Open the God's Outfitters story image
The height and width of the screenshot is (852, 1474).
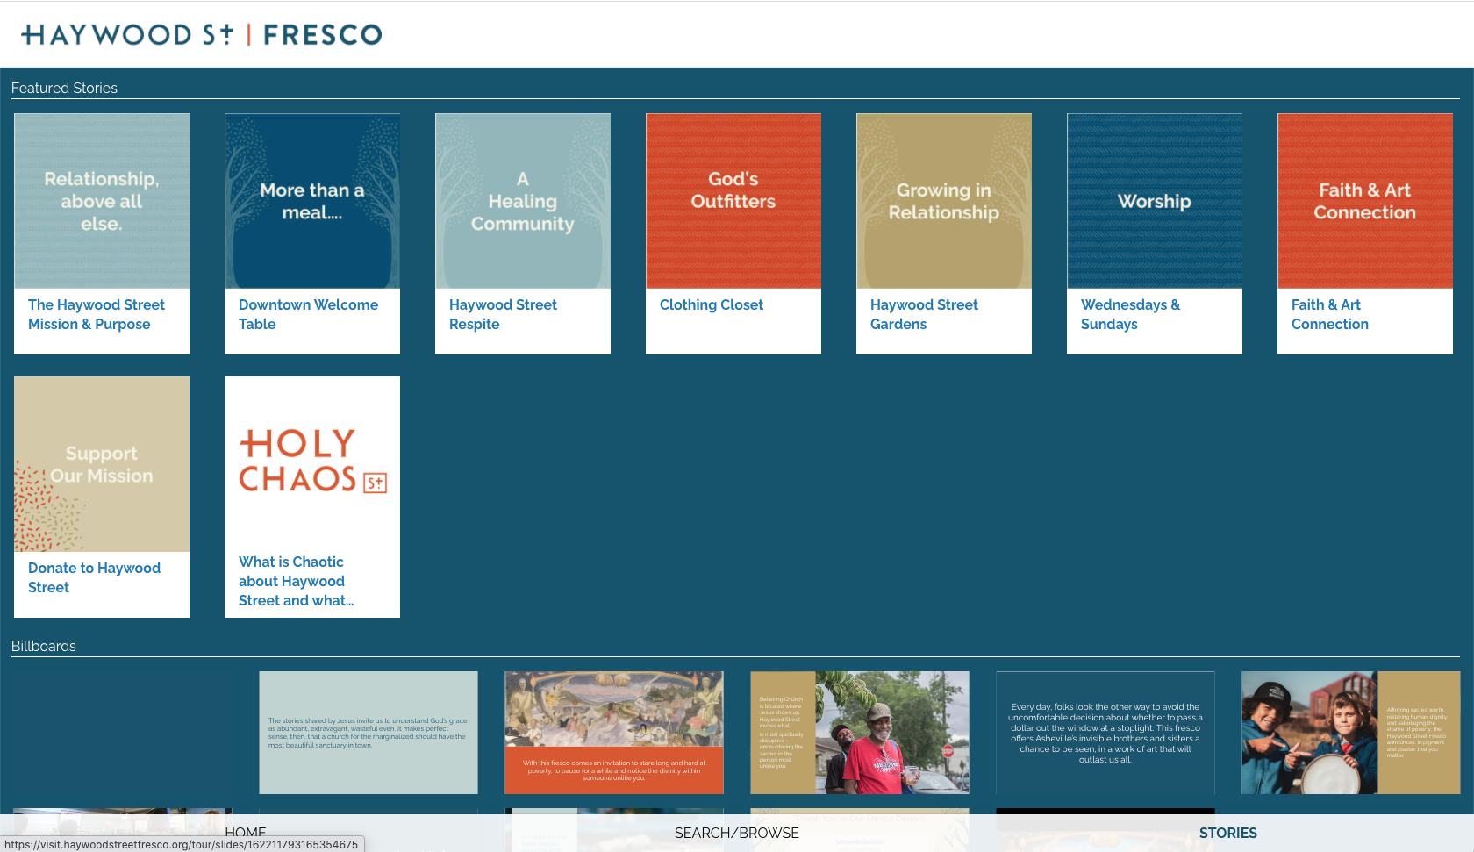pyautogui.click(x=733, y=201)
